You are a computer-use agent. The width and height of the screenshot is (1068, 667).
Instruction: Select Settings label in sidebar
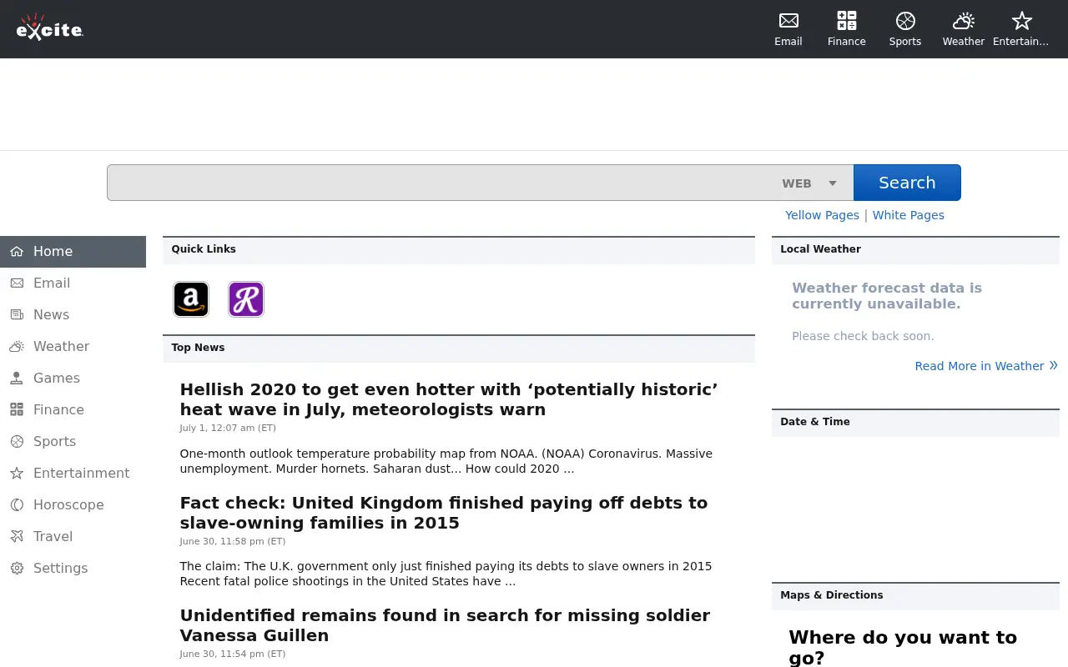[60, 569]
